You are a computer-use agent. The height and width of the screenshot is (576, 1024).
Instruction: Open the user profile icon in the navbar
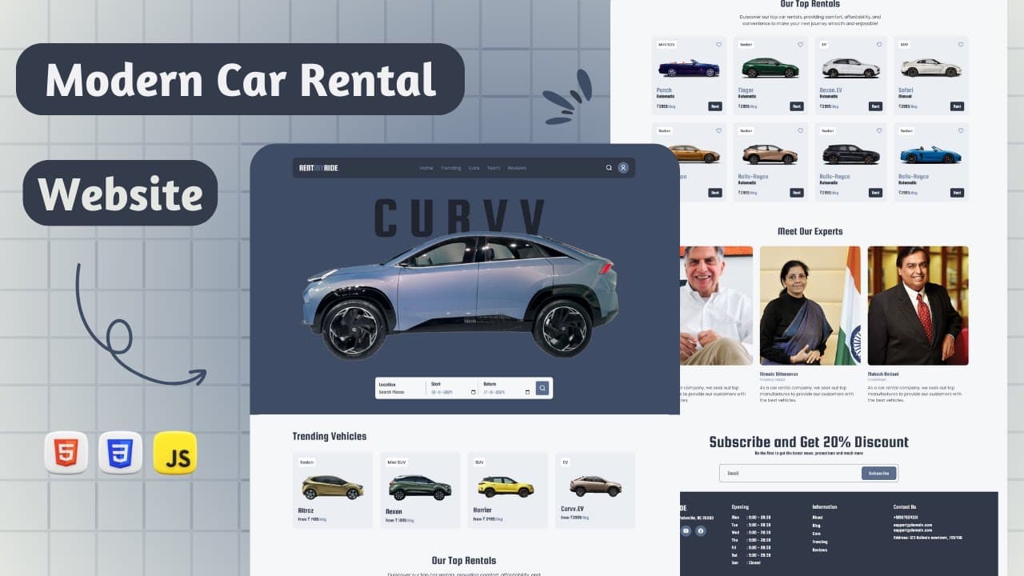622,168
